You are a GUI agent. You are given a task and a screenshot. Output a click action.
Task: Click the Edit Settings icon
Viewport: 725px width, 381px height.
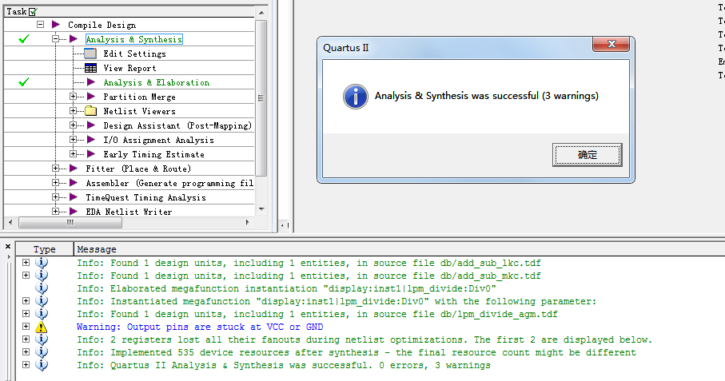90,54
